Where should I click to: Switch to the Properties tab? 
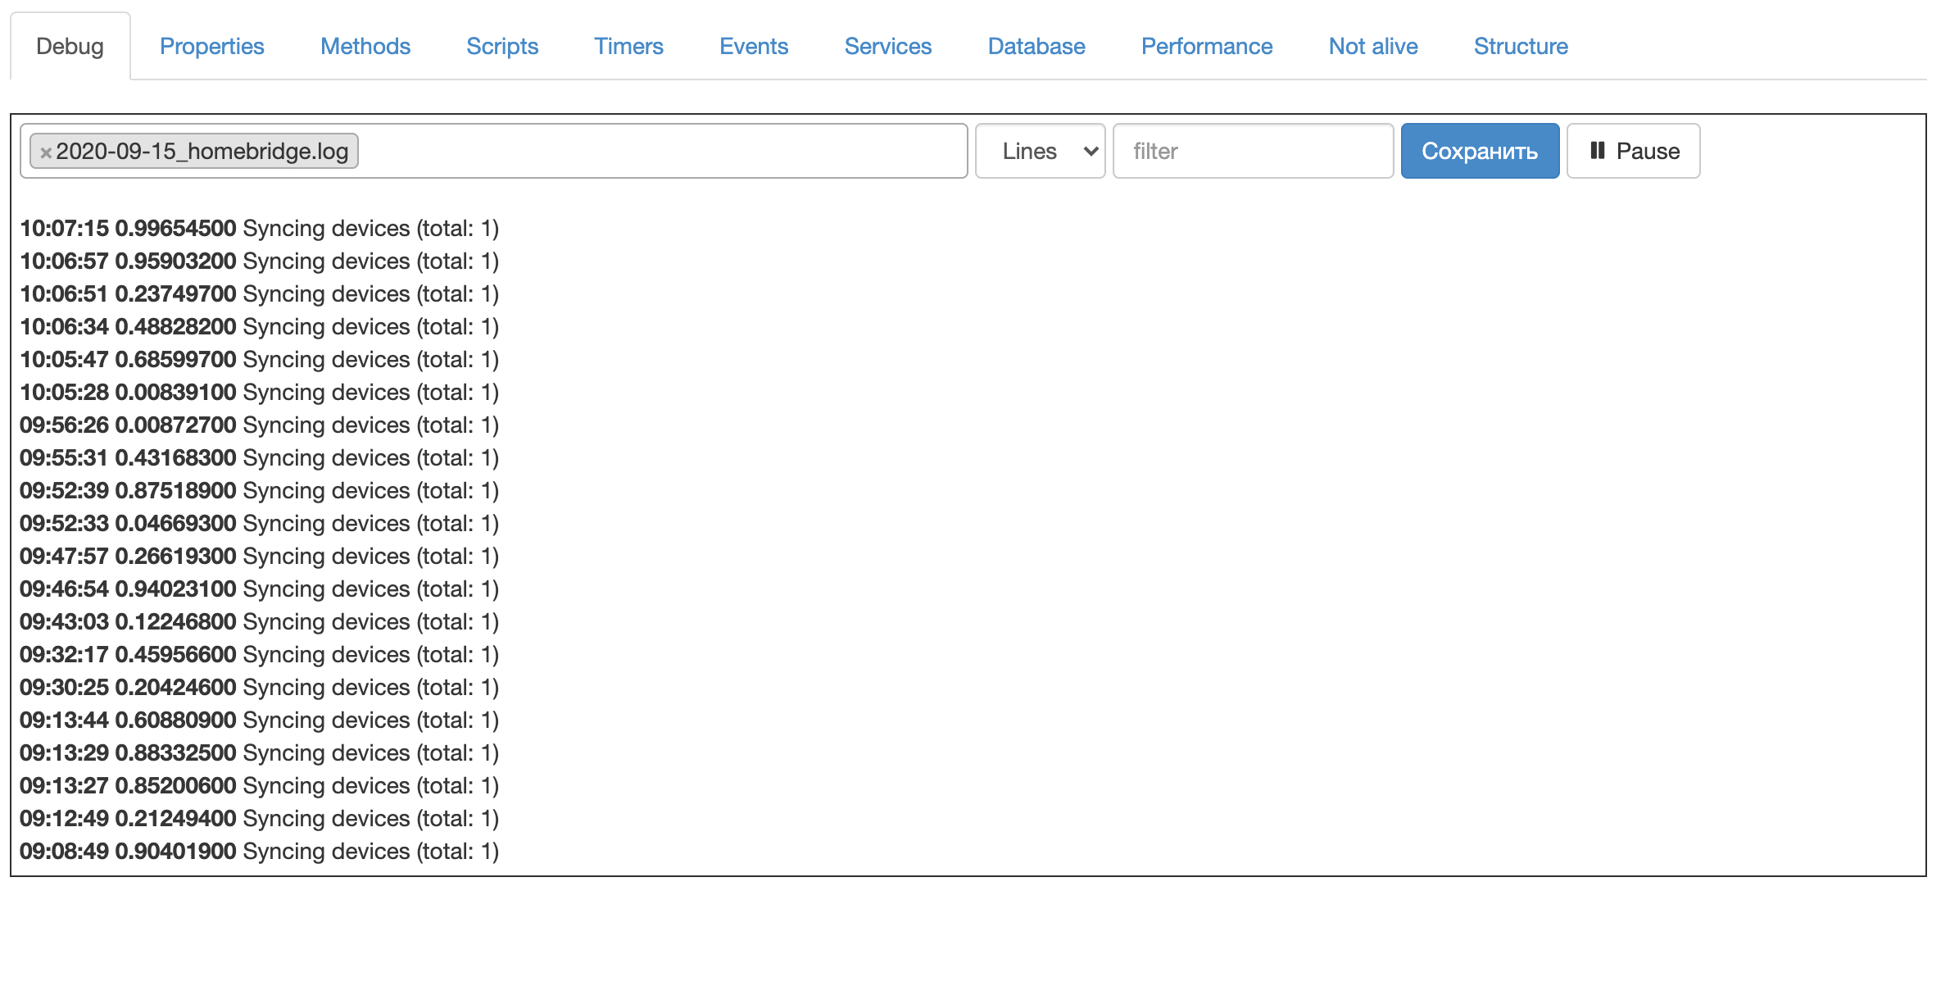pyautogui.click(x=211, y=46)
